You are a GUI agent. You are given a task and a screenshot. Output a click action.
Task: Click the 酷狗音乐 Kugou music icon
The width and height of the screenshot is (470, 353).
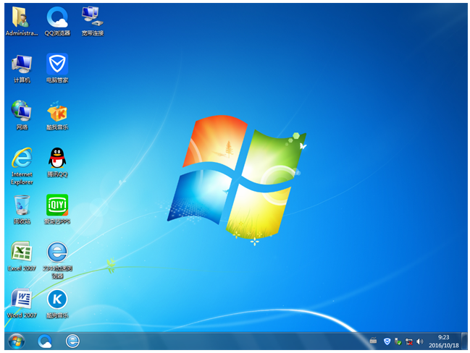pyautogui.click(x=57, y=299)
